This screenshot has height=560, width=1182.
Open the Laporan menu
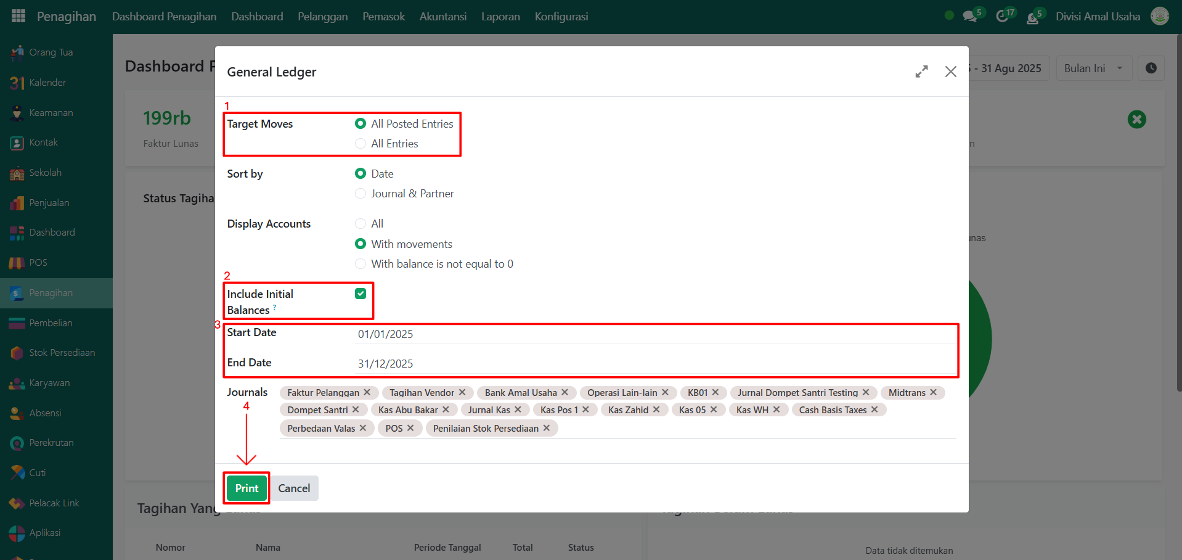[500, 17]
